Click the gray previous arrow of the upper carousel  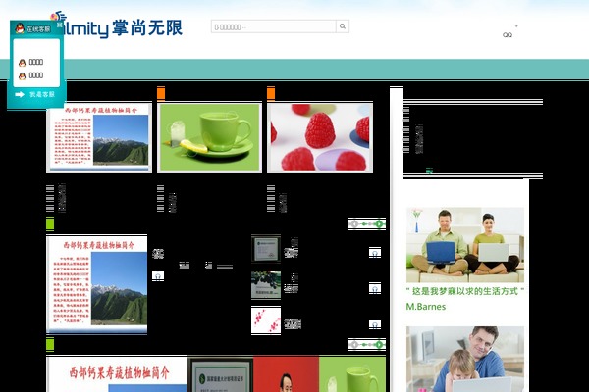tap(354, 224)
